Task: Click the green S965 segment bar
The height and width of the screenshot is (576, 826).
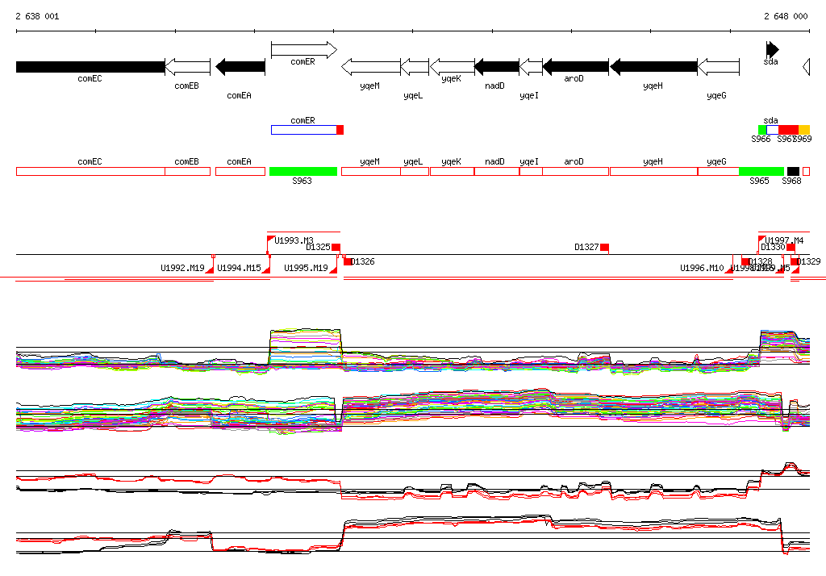Action: tap(761, 171)
